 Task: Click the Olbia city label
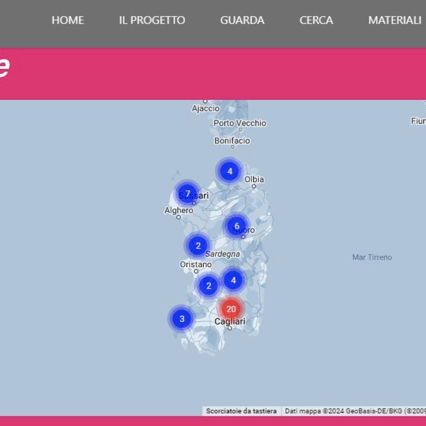[254, 179]
